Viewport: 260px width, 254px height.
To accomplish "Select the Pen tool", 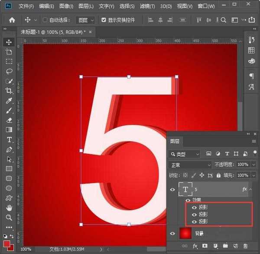I will [x=9, y=149].
